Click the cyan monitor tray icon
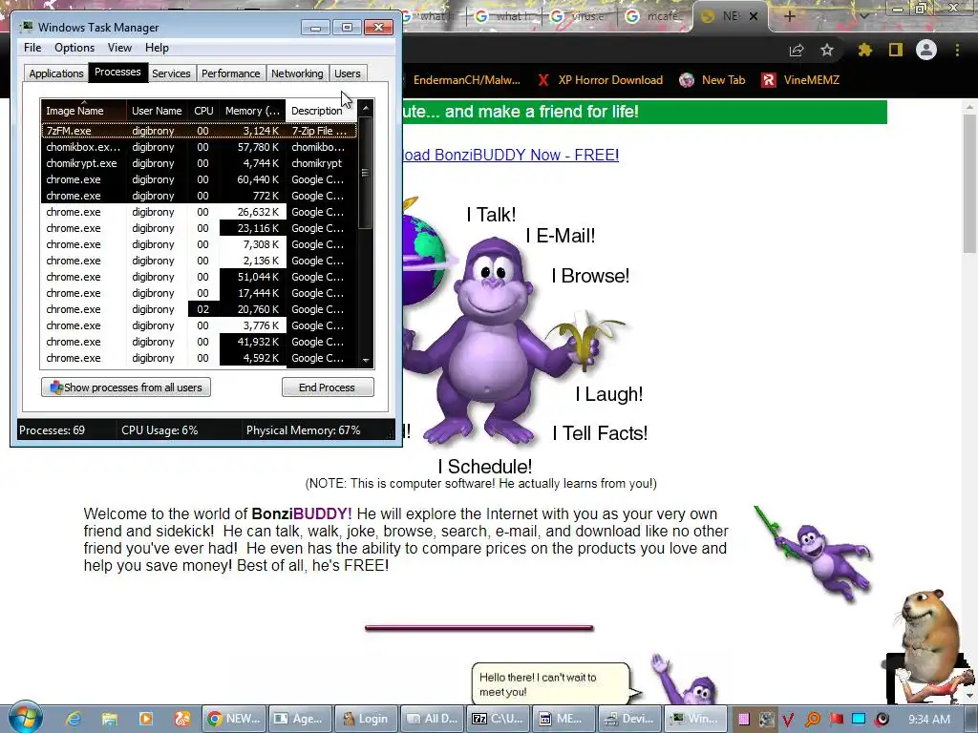 pyautogui.click(x=859, y=720)
